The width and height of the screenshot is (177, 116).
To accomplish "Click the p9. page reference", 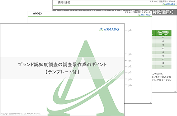I will click(129, 85).
